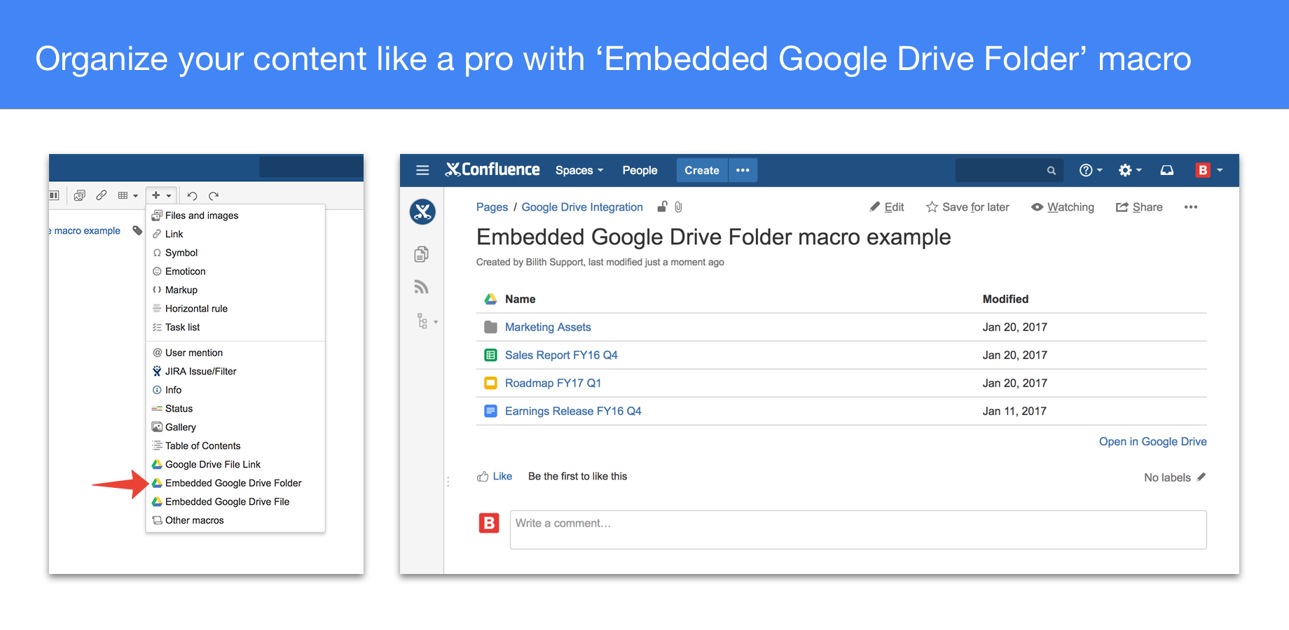The image size is (1289, 630).
Task: Click the Pages breadcrumb link
Action: (x=492, y=207)
